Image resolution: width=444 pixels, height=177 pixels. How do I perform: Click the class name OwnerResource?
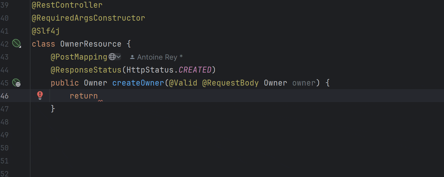tap(91, 43)
